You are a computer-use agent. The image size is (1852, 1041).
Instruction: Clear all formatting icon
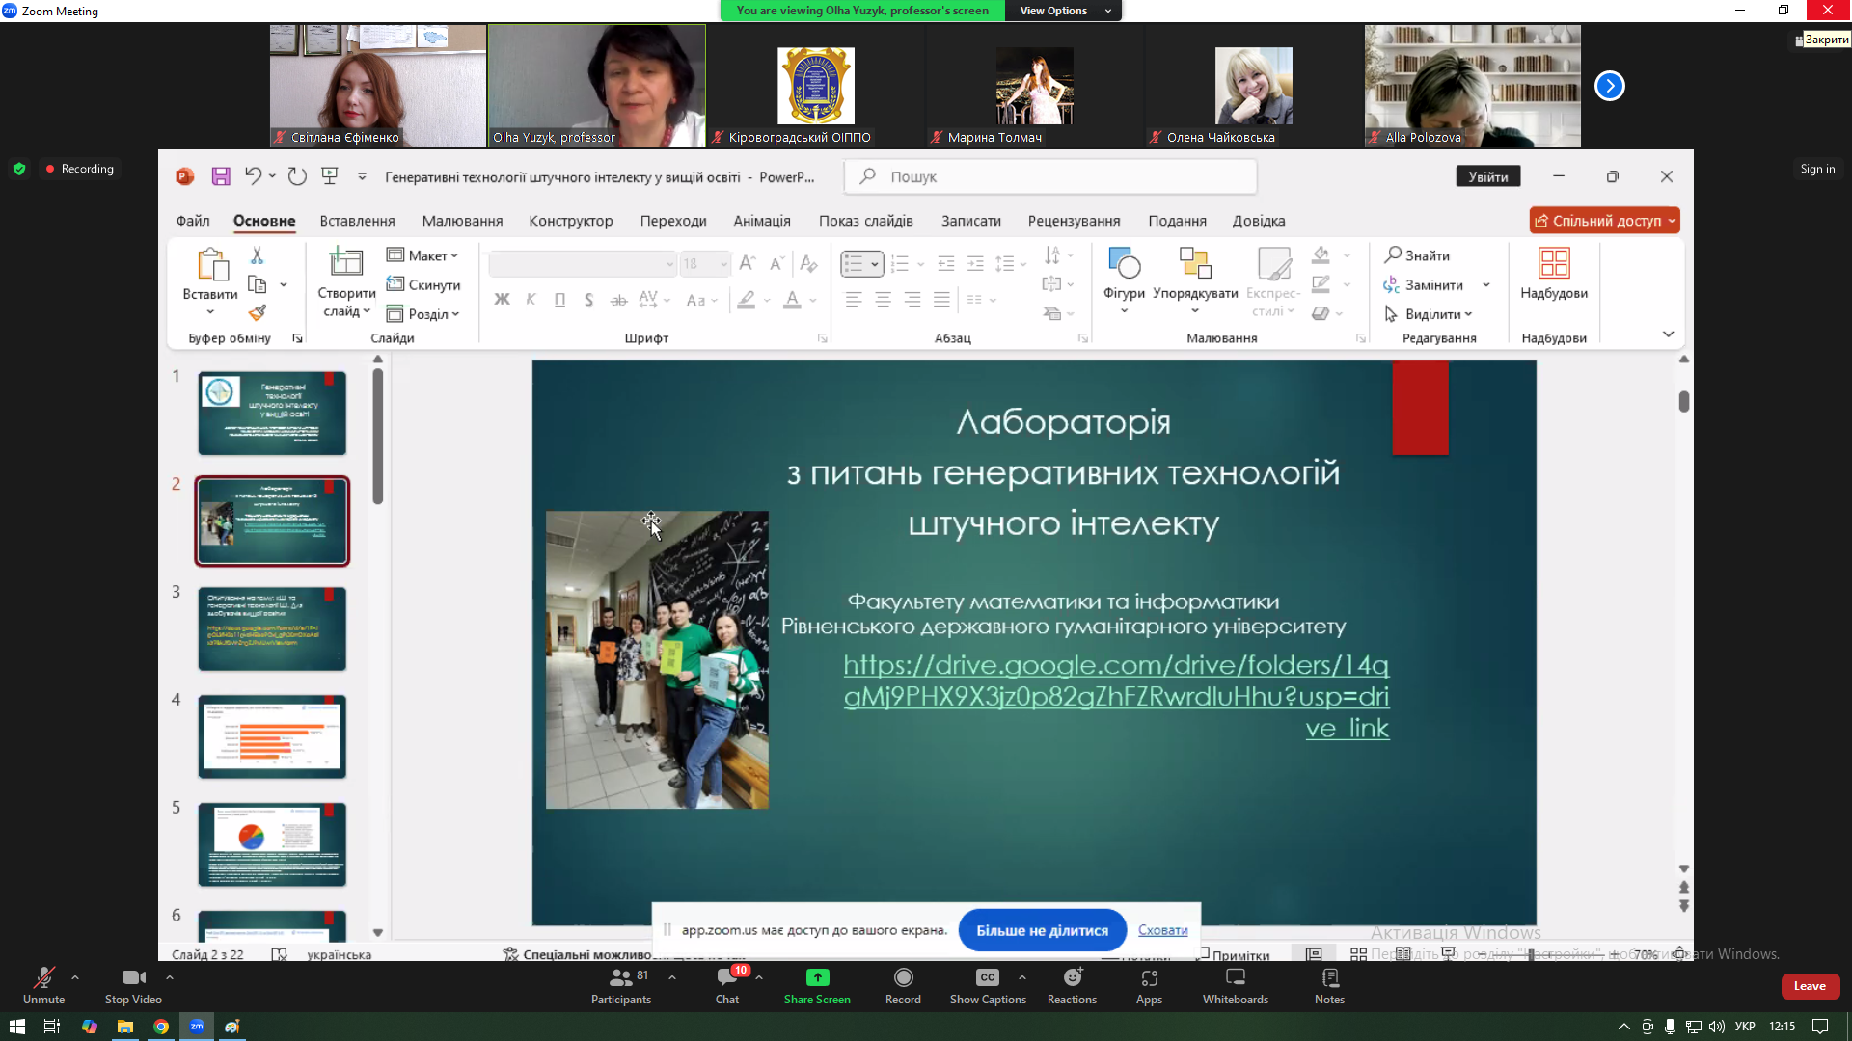pyautogui.click(x=808, y=263)
